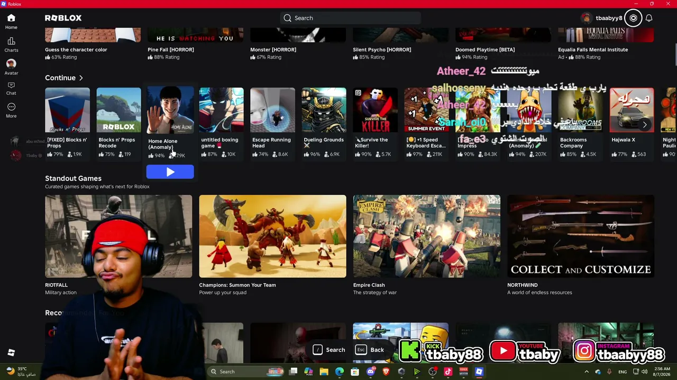Image resolution: width=677 pixels, height=380 pixels.
Task: Click the Search shortcut hint button
Action: pyautogui.click(x=330, y=350)
